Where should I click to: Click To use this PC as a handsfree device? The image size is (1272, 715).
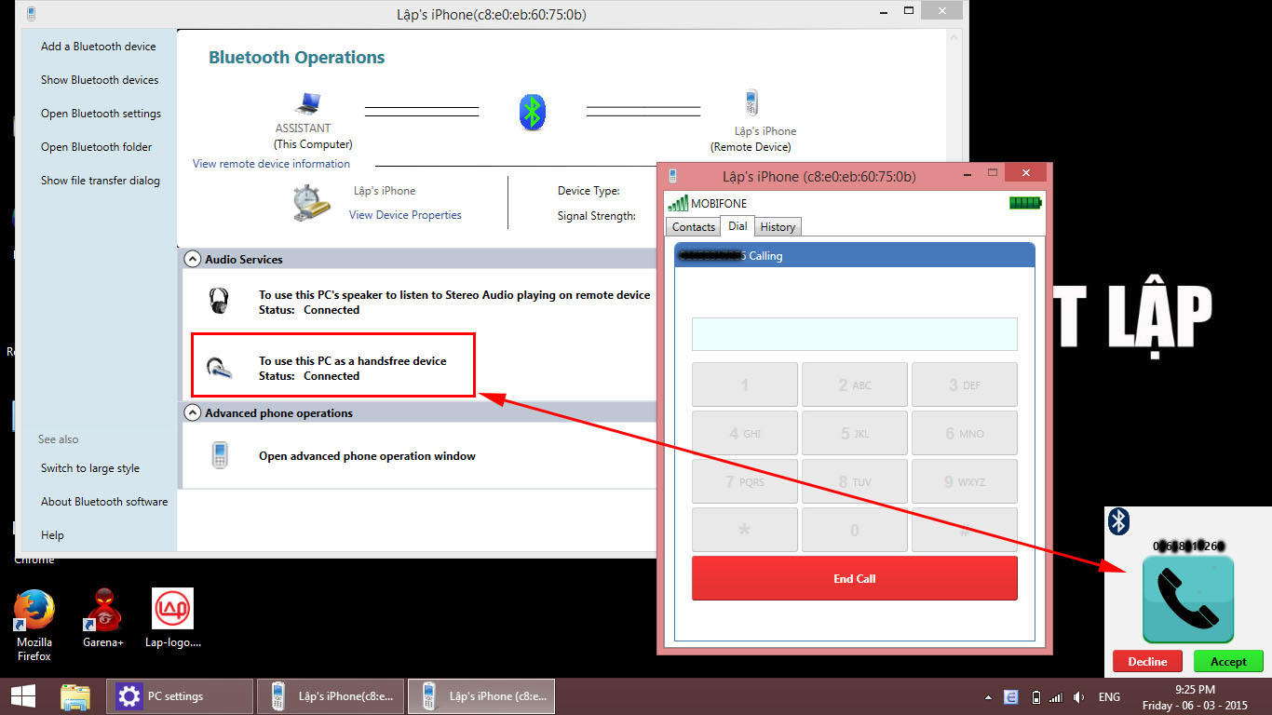pyautogui.click(x=352, y=361)
